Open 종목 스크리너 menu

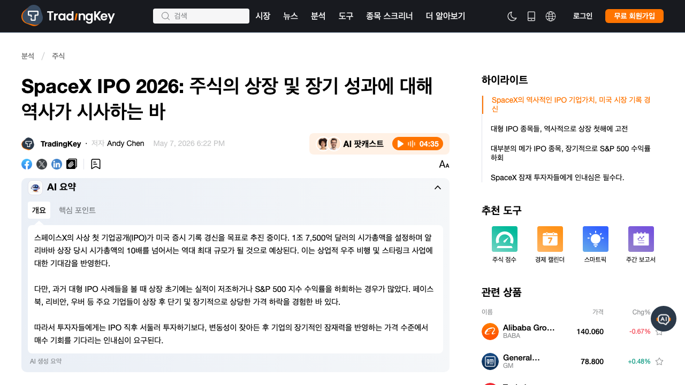click(x=390, y=16)
